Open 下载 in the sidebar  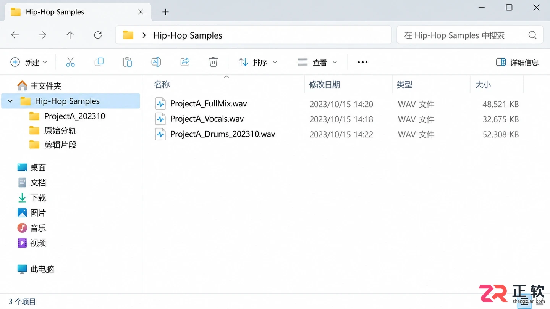[32, 198]
